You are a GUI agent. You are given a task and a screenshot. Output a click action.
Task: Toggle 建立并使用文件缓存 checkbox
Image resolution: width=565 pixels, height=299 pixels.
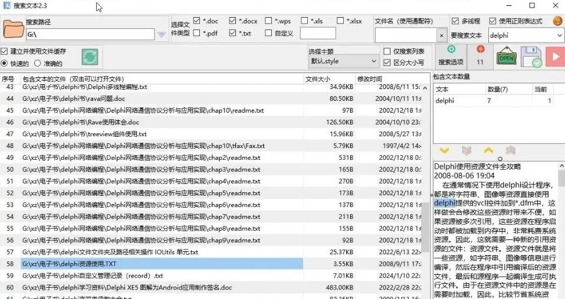[4, 51]
